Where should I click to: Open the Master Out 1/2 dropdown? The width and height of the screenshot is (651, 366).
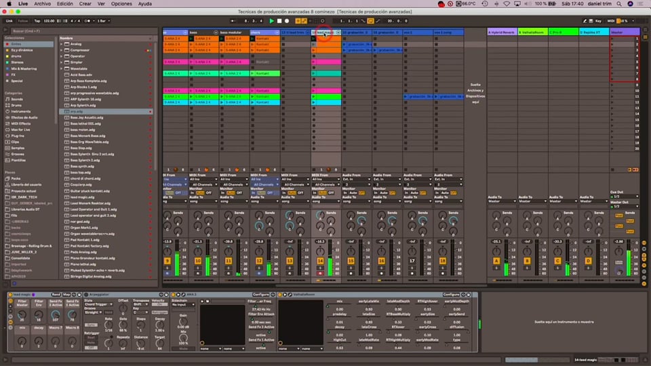click(x=625, y=206)
